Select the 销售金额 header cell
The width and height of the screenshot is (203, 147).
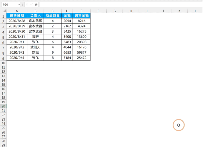point(81,16)
